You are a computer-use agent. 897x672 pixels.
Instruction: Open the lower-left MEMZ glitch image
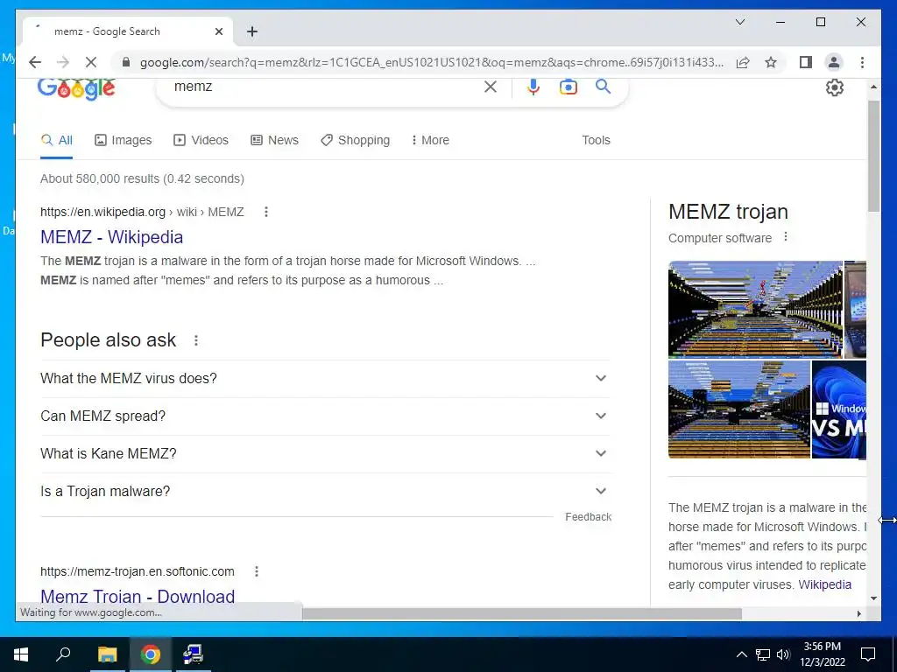[739, 409]
